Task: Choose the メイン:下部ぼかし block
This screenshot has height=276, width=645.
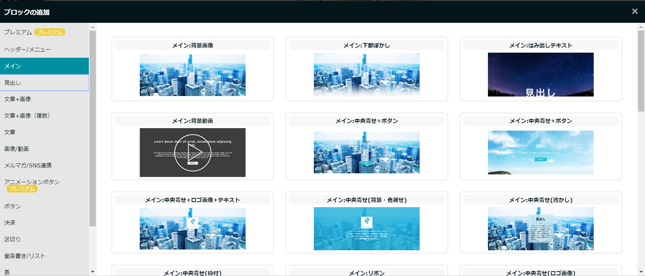Action: 367,69
